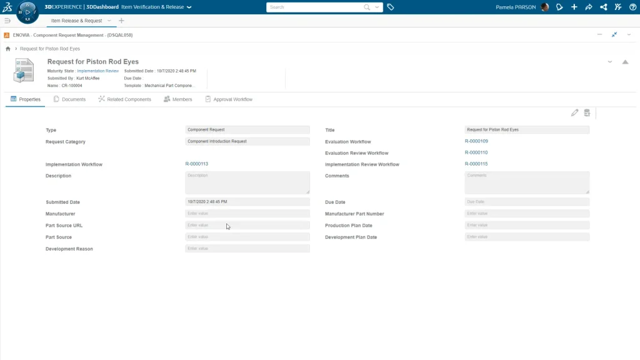Open the search options dropdown arrow
This screenshot has width=640, height=360.
(x=376, y=7)
